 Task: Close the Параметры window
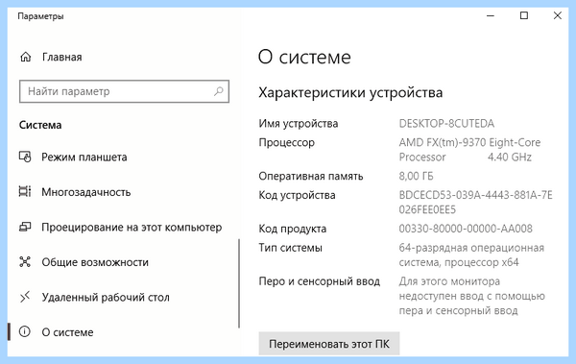[558, 15]
